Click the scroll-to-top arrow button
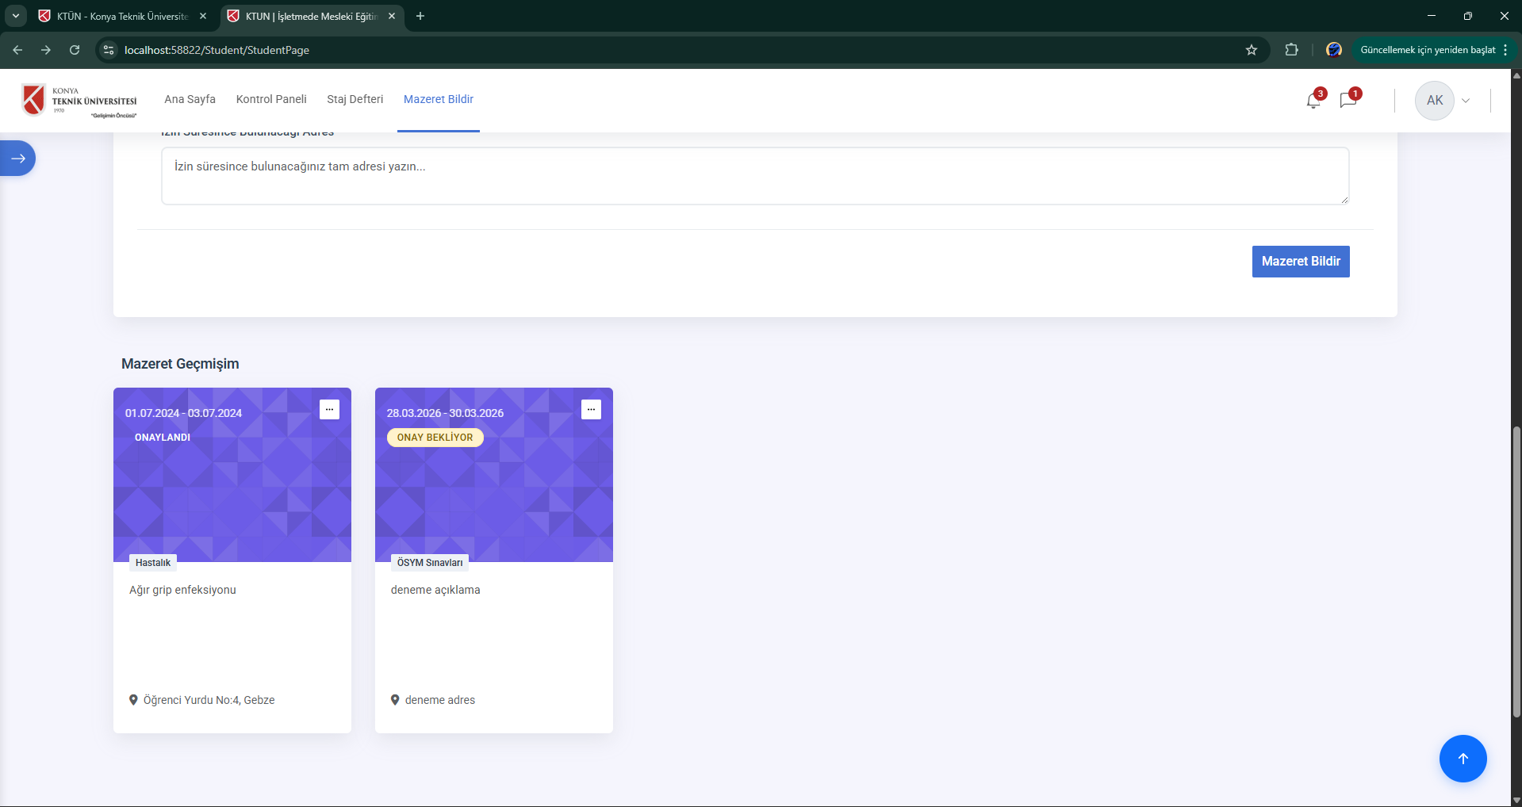The width and height of the screenshot is (1522, 807). coord(1463,758)
